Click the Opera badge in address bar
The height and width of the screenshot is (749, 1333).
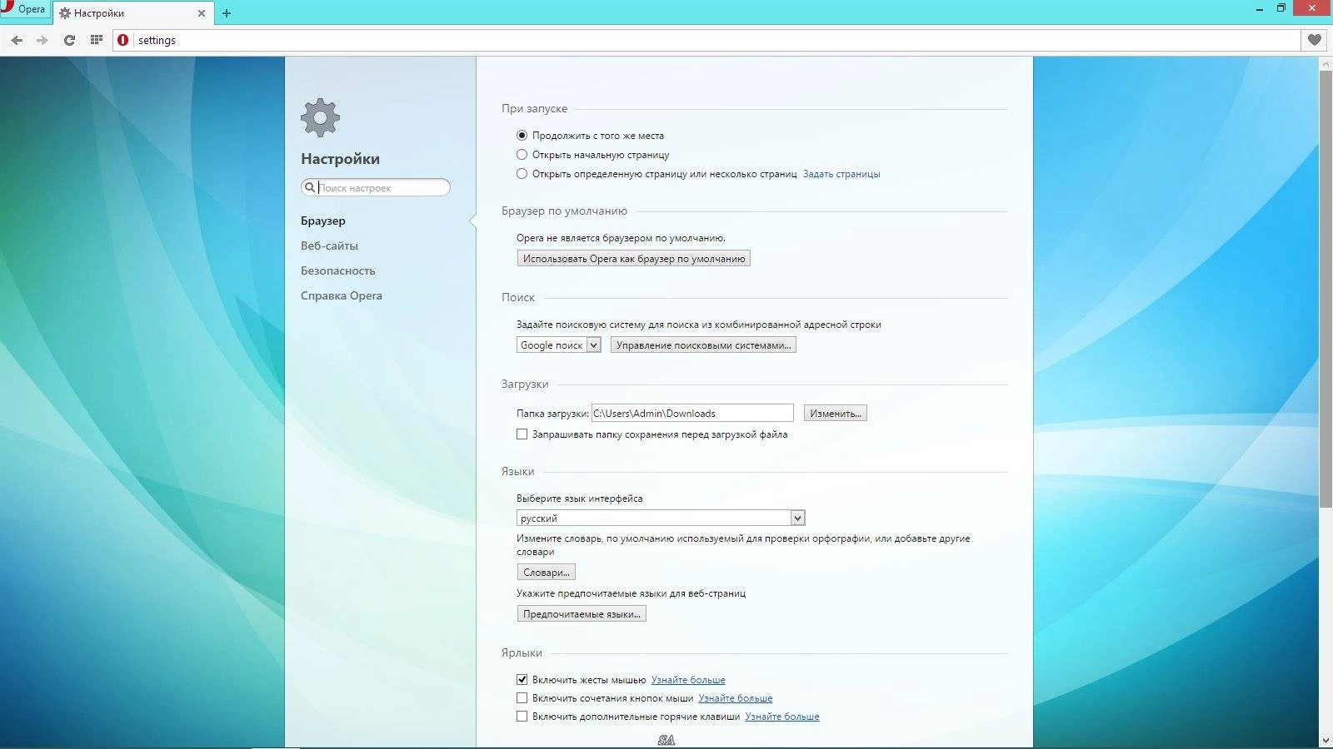[123, 40]
